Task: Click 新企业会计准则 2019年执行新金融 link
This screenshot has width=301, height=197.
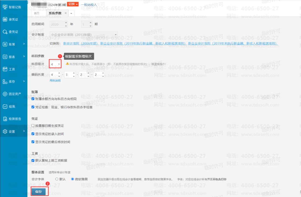Action: 143,43
